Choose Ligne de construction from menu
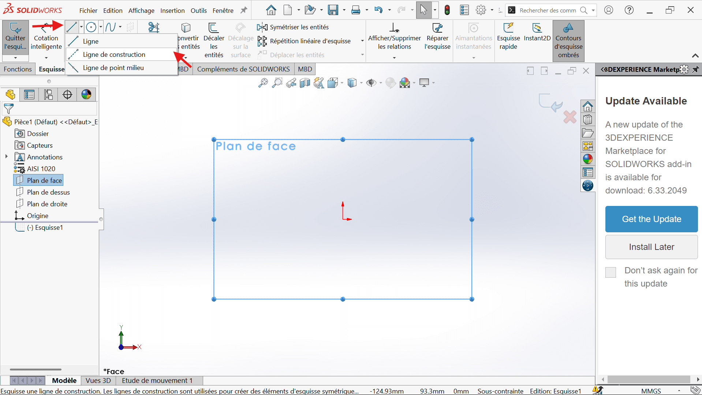702x395 pixels. (x=114, y=55)
